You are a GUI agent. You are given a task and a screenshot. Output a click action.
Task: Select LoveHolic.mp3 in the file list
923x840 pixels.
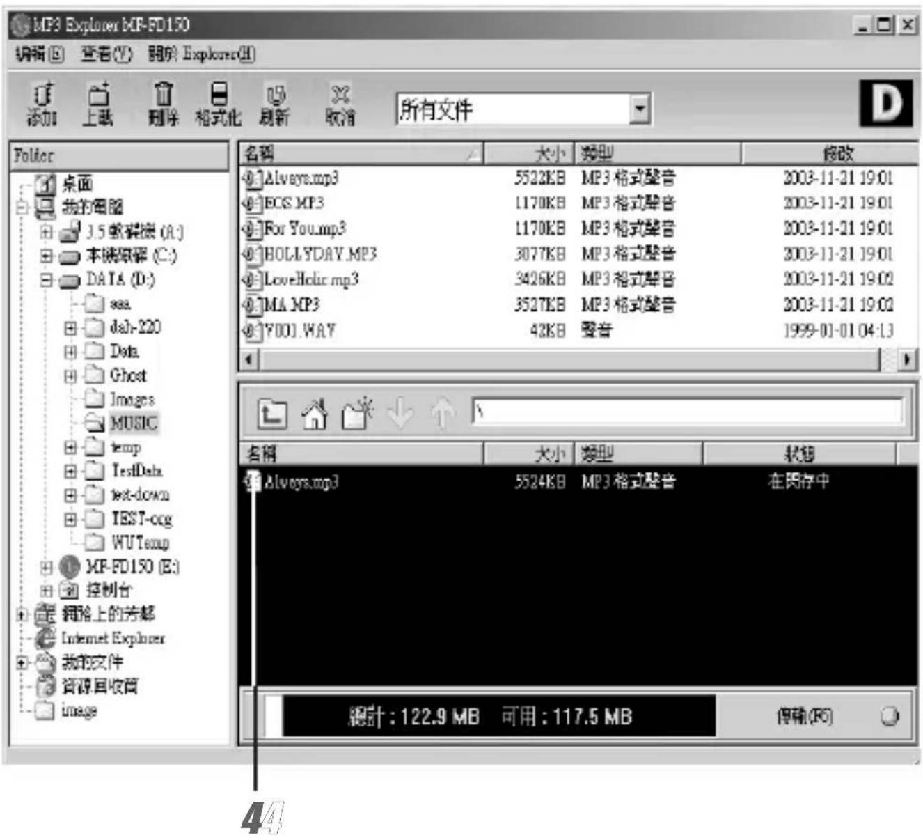(x=312, y=279)
